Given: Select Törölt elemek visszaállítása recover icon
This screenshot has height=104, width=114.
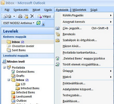Looking at the screenshot, I should pyautogui.click(x=58, y=64).
